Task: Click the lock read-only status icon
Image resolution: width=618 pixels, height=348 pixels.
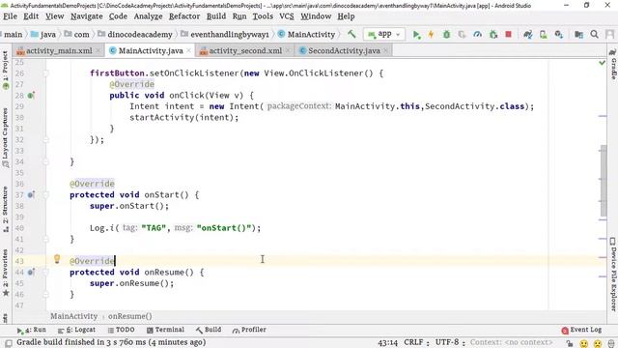Action: (x=570, y=343)
